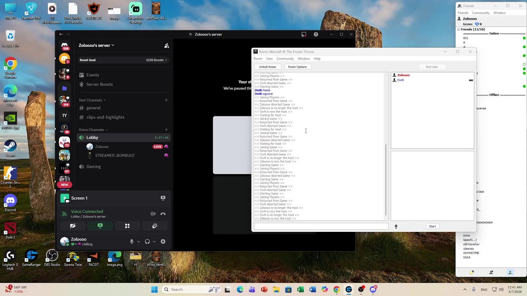
Task: Add a voice channel with plus icon
Action: point(166,130)
